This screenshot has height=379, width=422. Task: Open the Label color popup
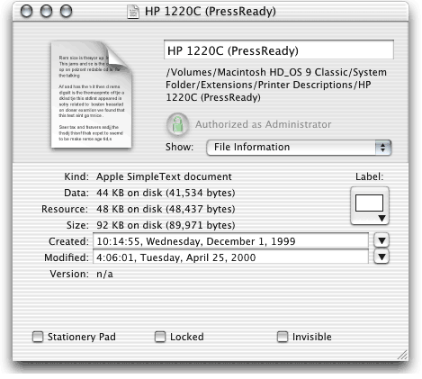(370, 206)
